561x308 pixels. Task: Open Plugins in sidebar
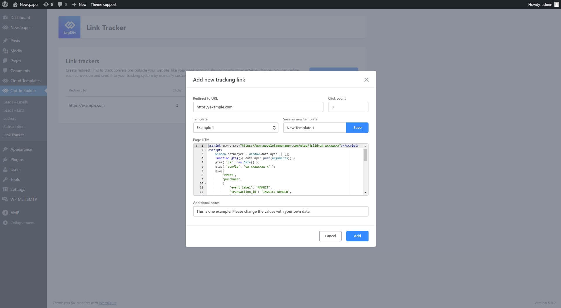(17, 160)
